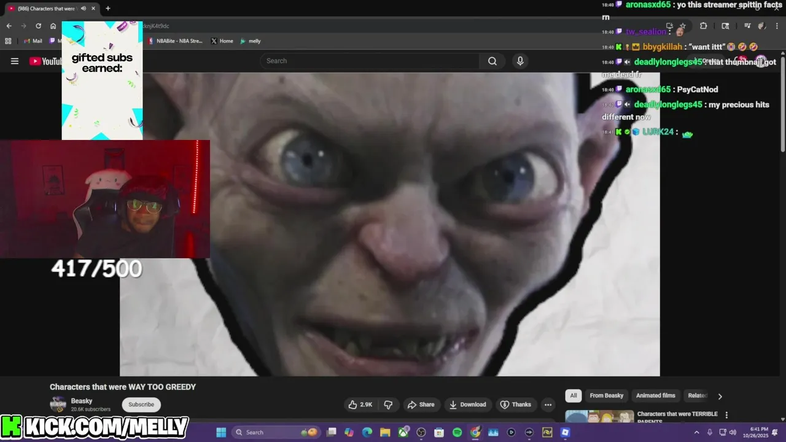Select the Animated films chip

point(656,396)
